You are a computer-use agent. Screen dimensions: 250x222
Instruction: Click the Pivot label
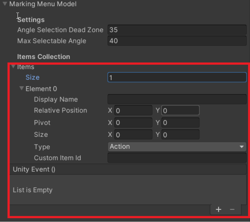click(x=42, y=123)
